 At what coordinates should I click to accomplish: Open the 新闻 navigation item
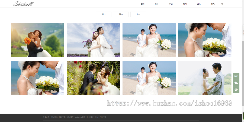click(x=185, y=4)
